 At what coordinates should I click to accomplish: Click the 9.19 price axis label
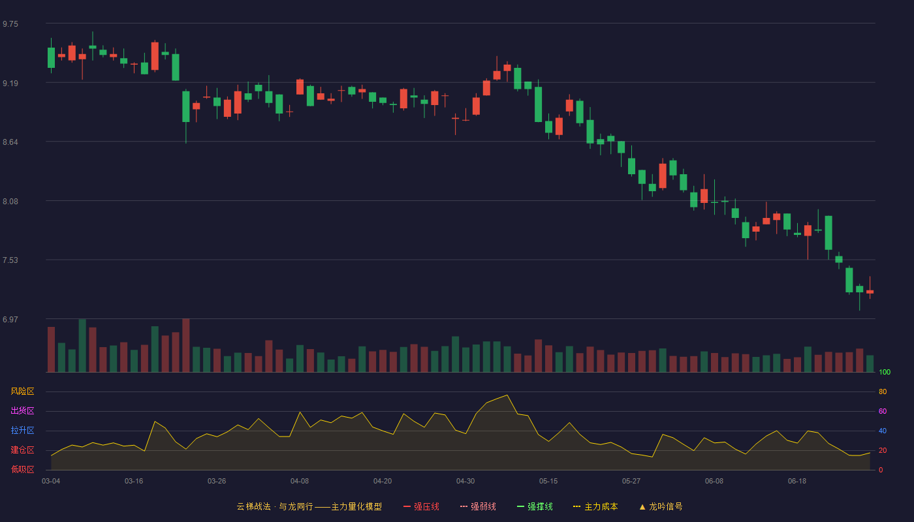[x=10, y=84]
